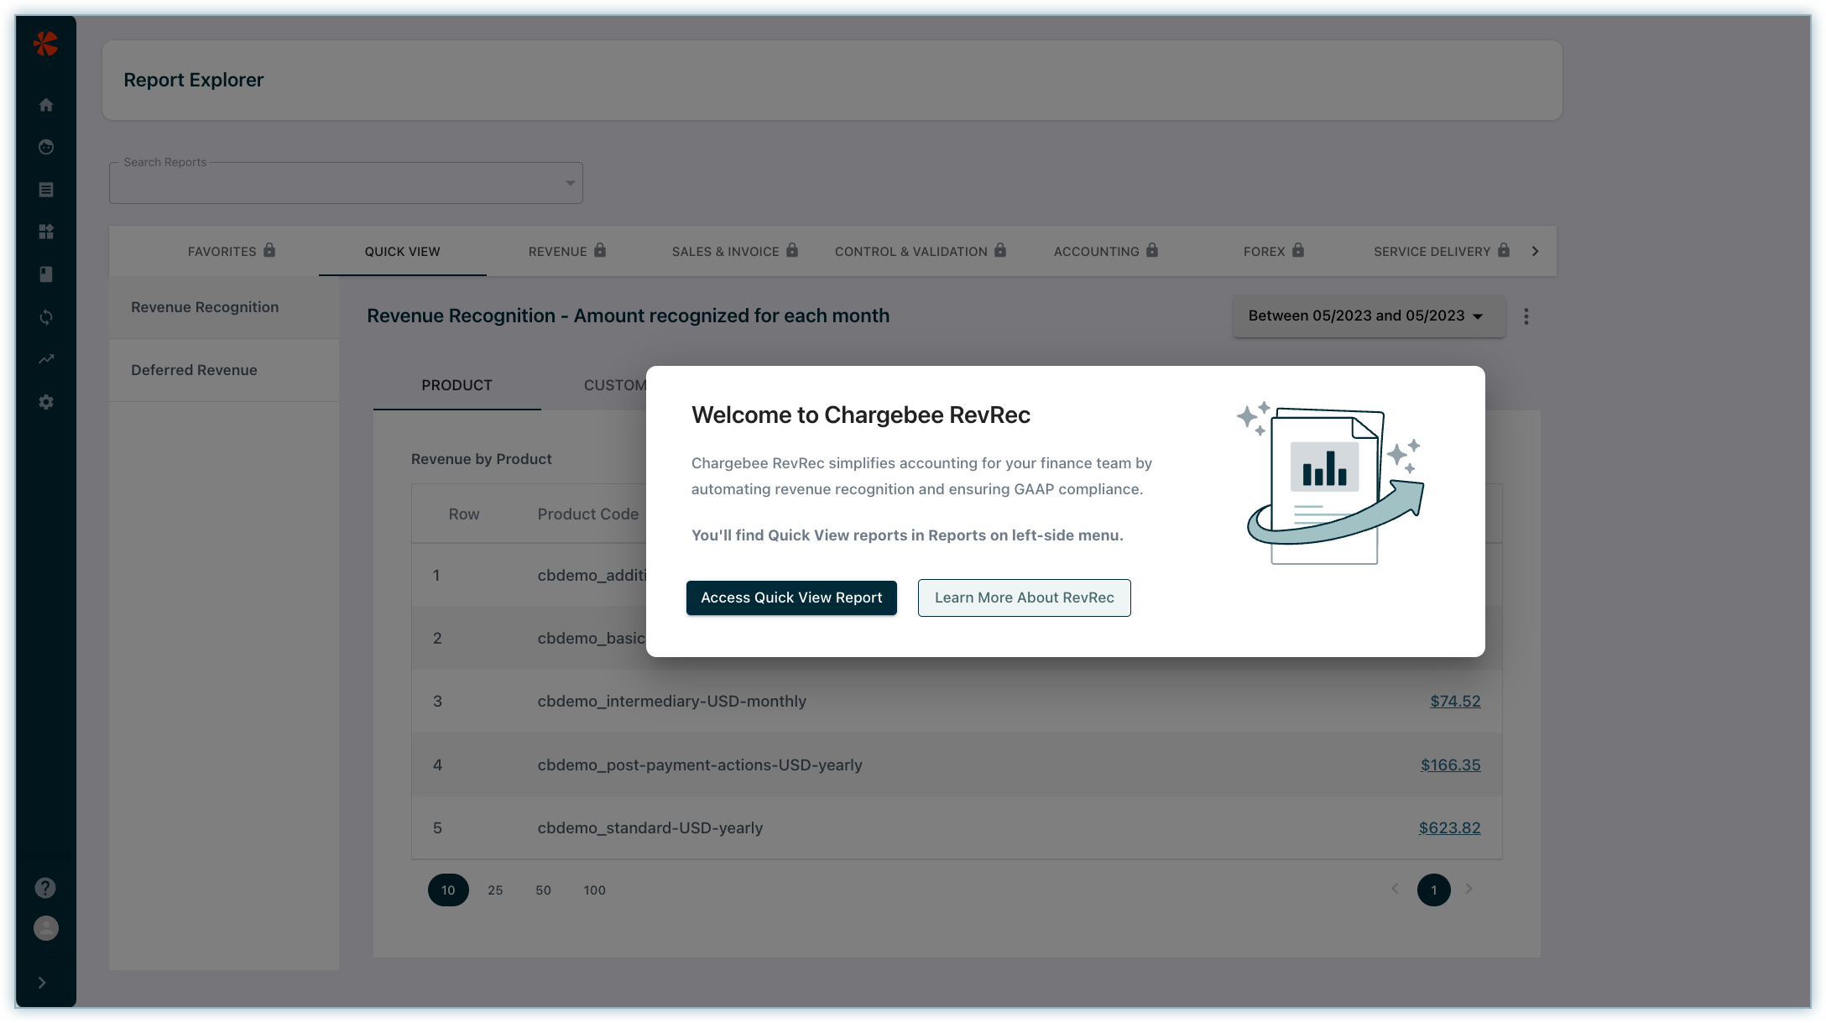Expand the sidebar with bottom chevron
The image size is (1826, 1023).
(42, 982)
